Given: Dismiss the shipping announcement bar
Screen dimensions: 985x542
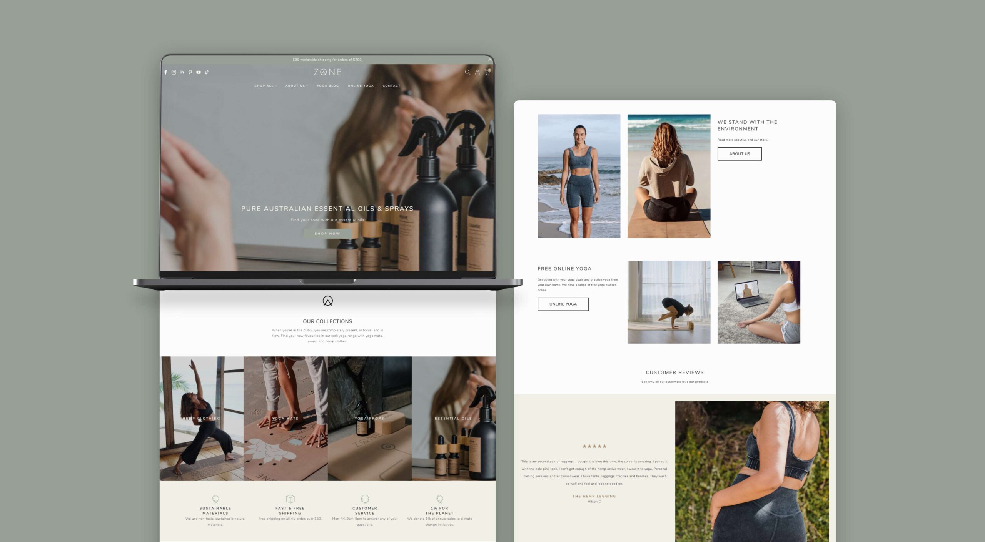Looking at the screenshot, I should (489, 60).
